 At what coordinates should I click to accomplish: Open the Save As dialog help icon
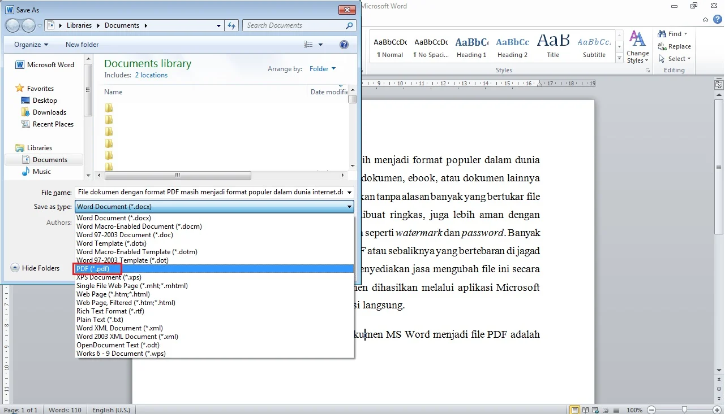(x=344, y=45)
